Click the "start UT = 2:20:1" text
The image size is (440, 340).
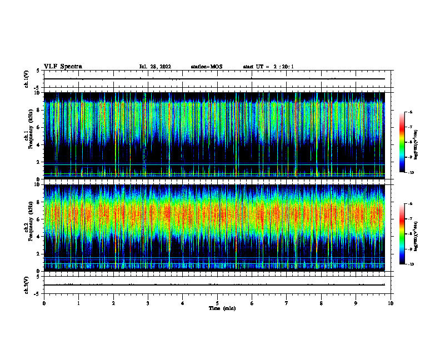(x=268, y=67)
